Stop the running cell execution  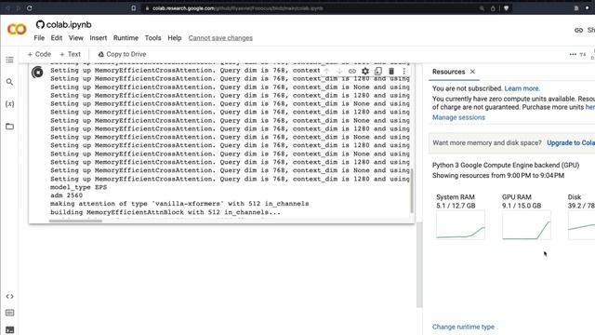click(x=37, y=73)
